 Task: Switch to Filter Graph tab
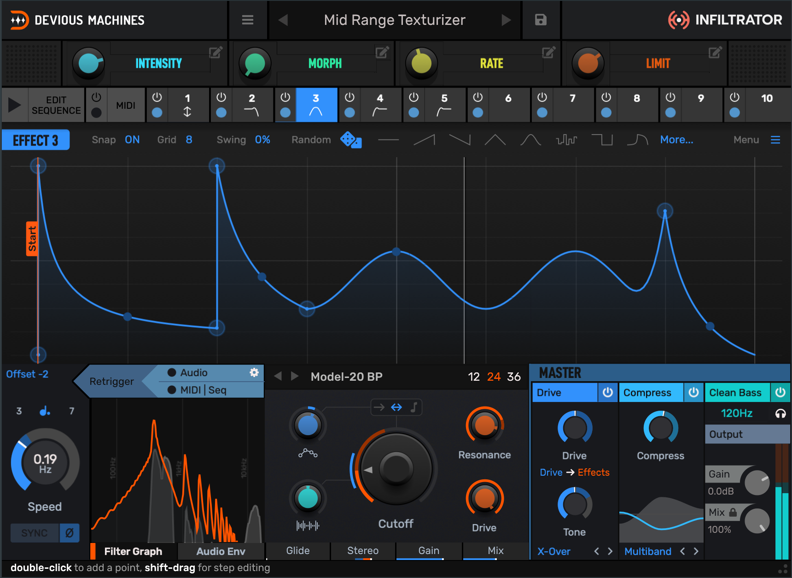point(133,551)
